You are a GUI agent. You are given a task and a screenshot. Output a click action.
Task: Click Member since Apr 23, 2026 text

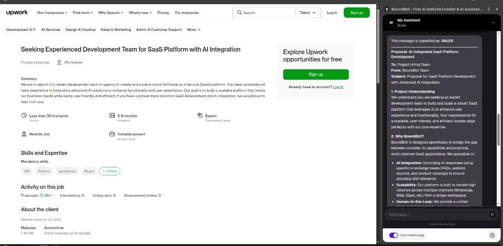(41, 220)
